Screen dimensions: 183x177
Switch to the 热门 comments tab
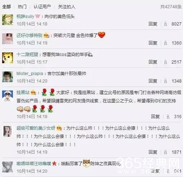22,7
